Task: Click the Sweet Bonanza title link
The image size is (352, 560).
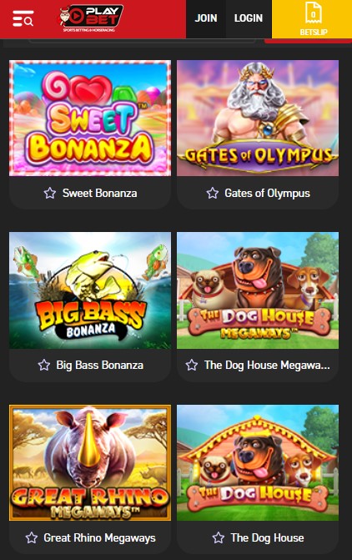Action: [99, 194]
